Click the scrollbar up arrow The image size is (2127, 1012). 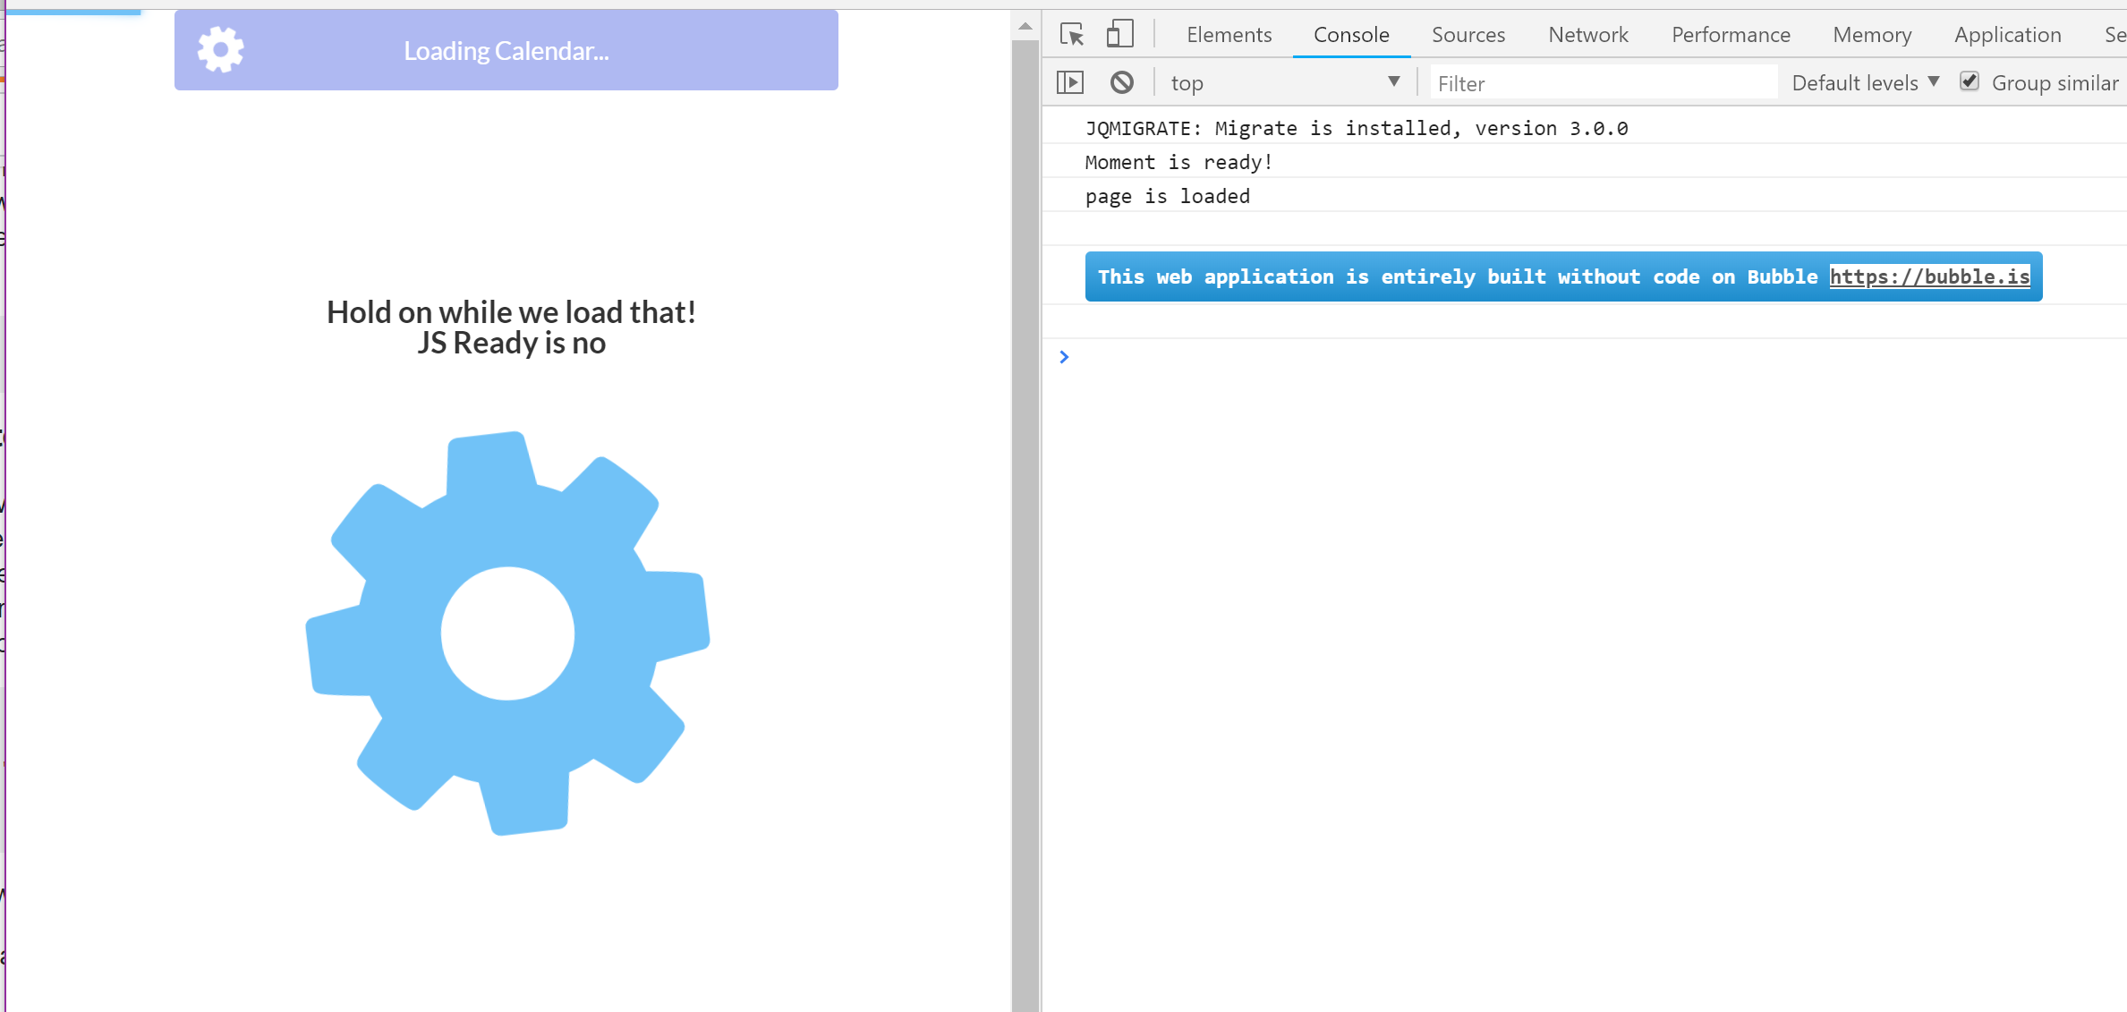tap(1025, 27)
